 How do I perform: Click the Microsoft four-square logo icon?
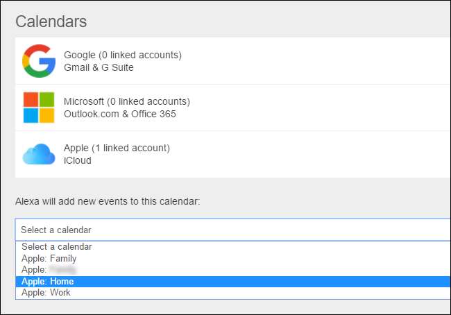39,108
